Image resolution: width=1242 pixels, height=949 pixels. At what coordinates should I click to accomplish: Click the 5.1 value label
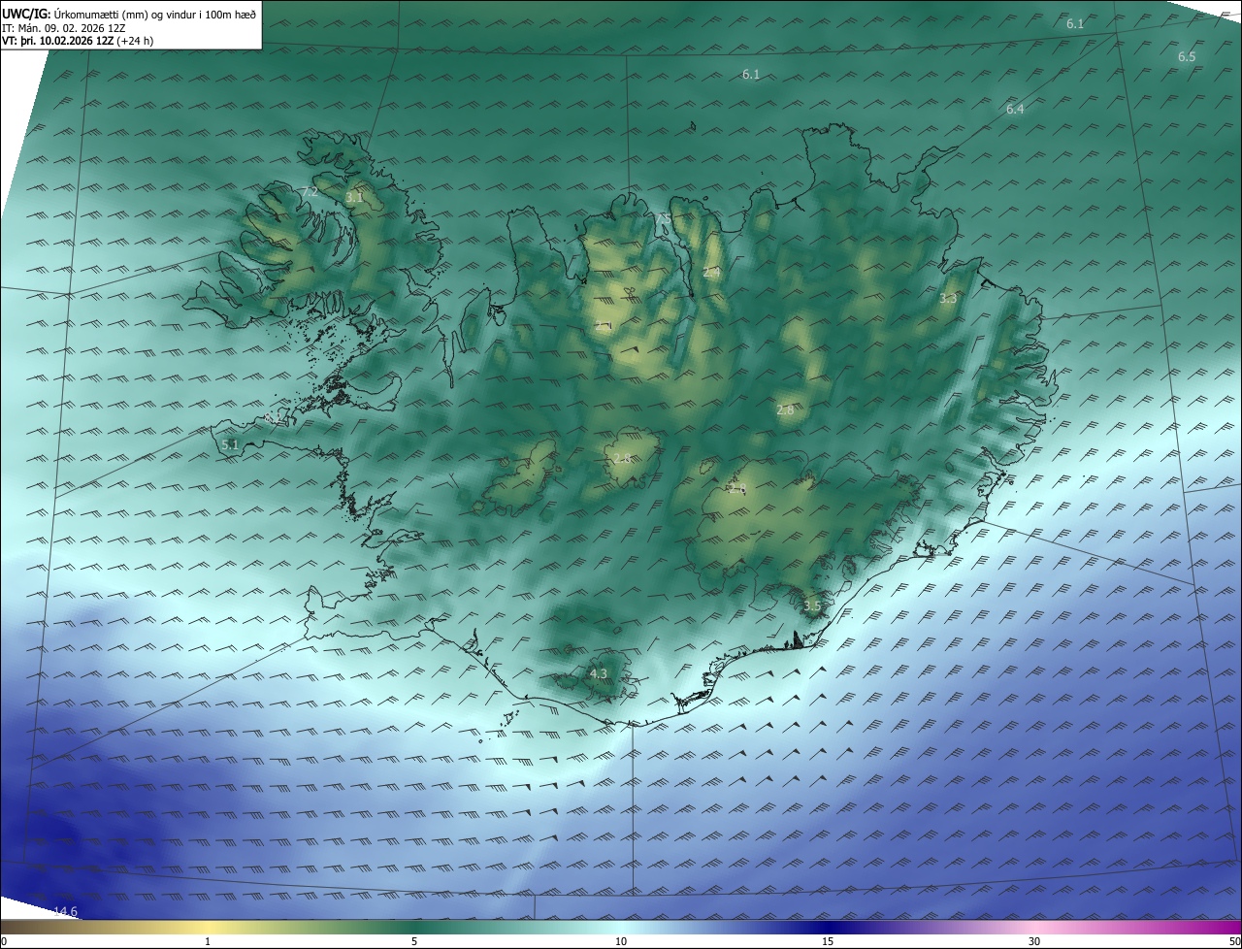click(x=230, y=444)
